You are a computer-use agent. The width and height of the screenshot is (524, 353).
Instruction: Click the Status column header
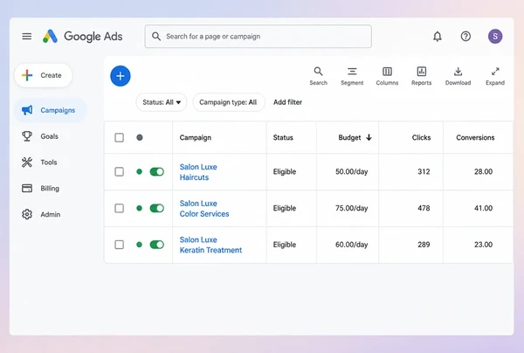(283, 137)
